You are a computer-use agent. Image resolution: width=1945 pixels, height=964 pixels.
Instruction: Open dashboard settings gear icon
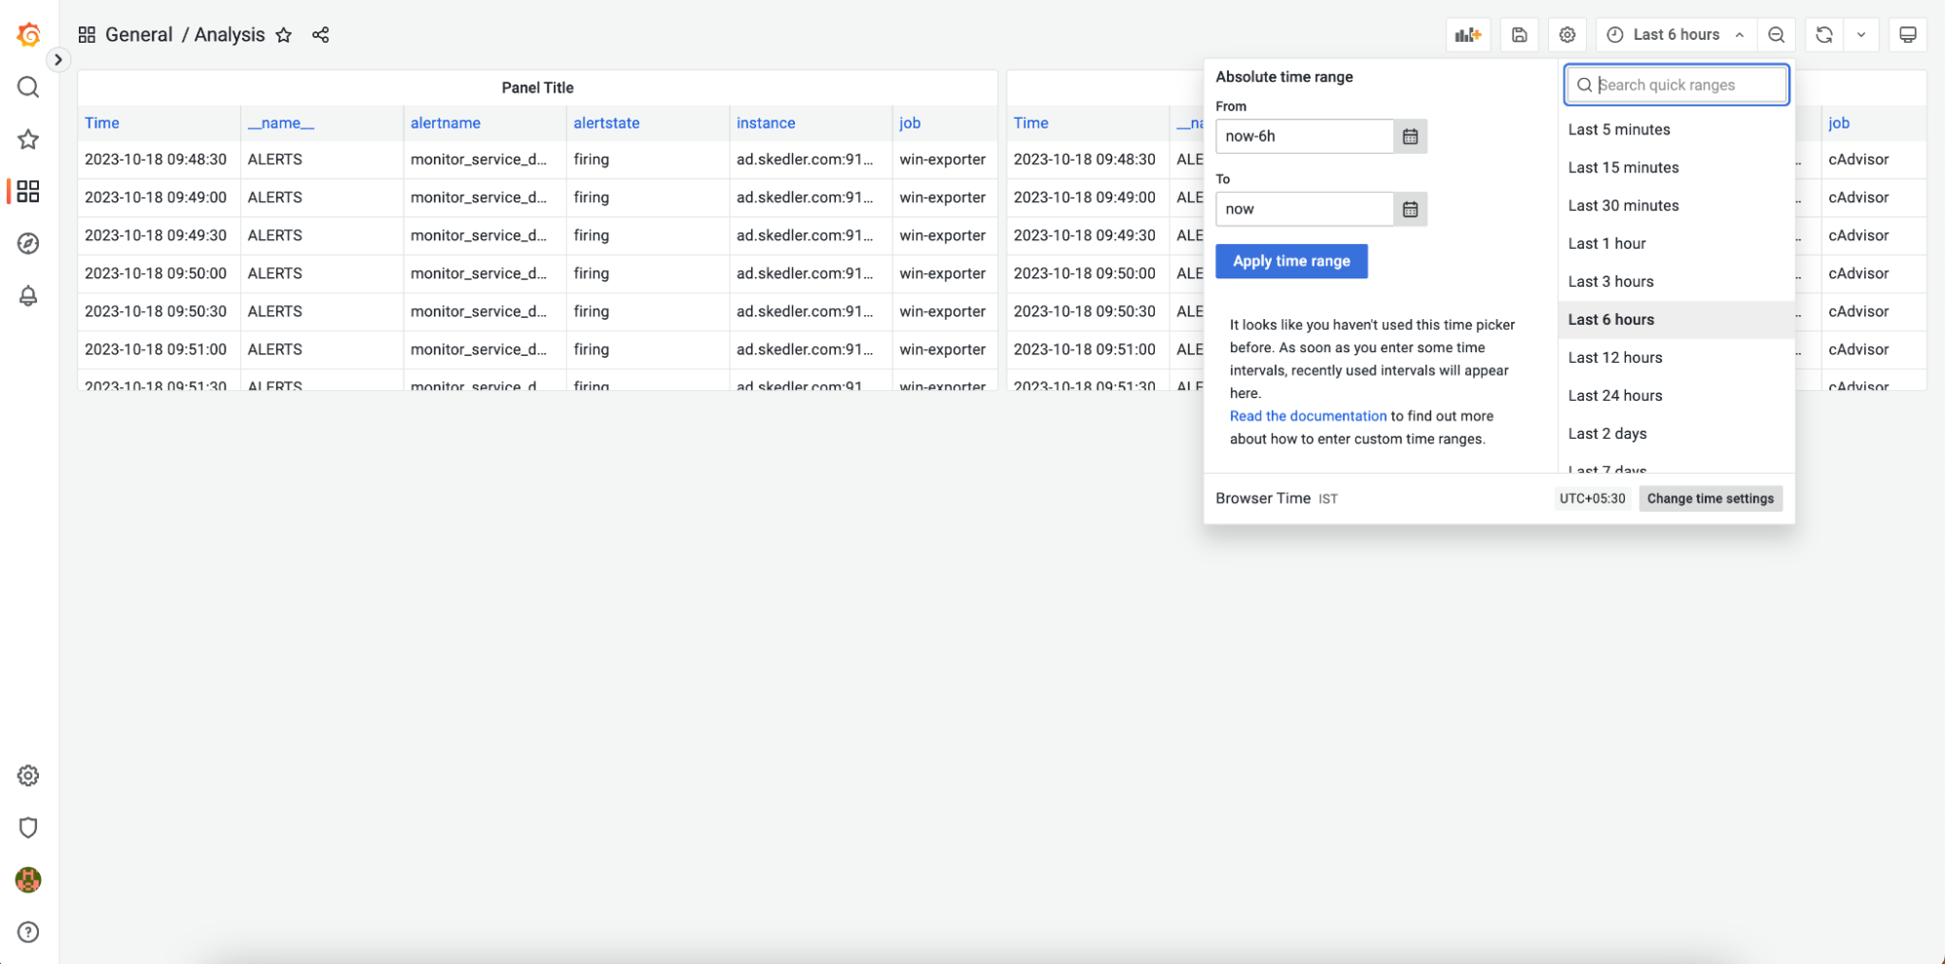[x=1567, y=34]
